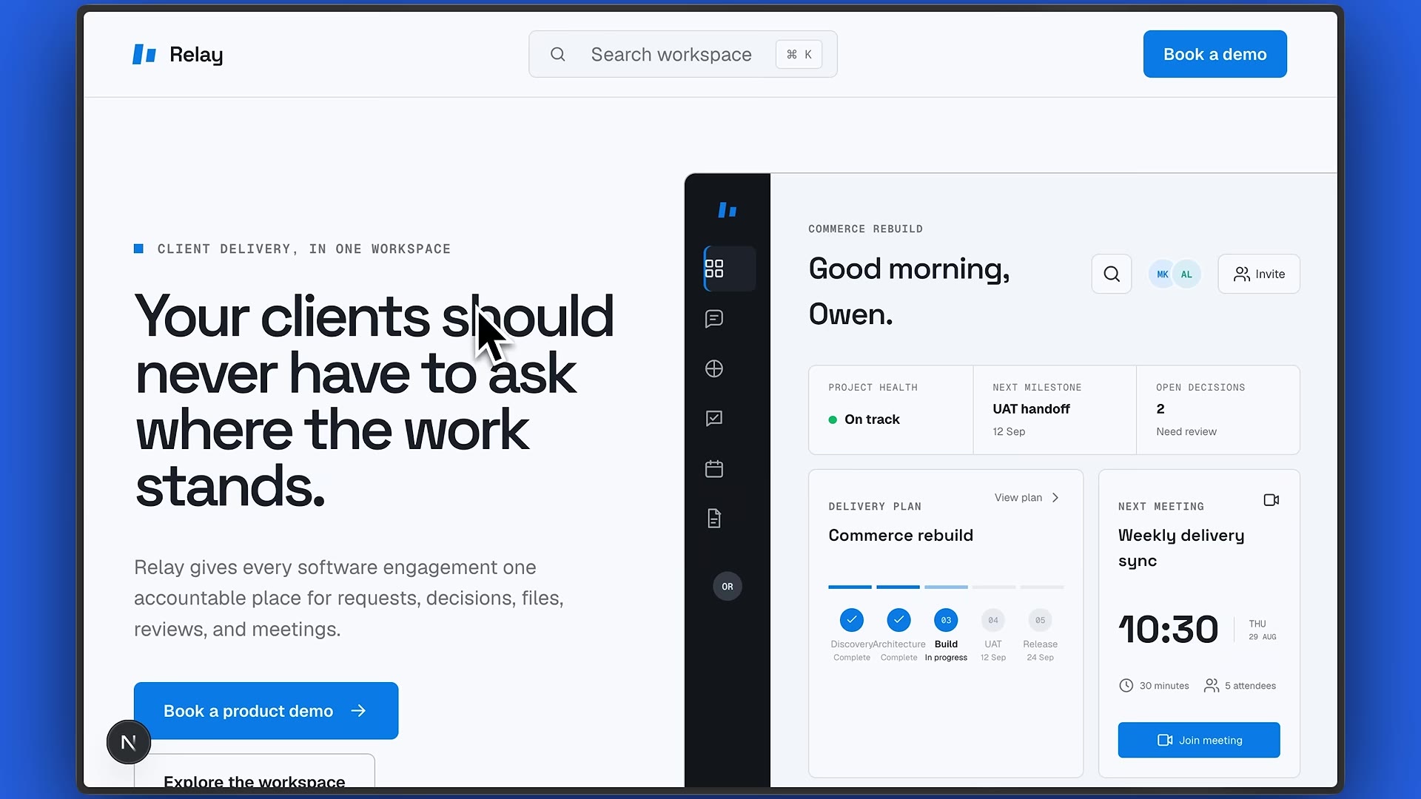1421x799 pixels.
Task: Click the Join meeting button
Action: tap(1199, 740)
